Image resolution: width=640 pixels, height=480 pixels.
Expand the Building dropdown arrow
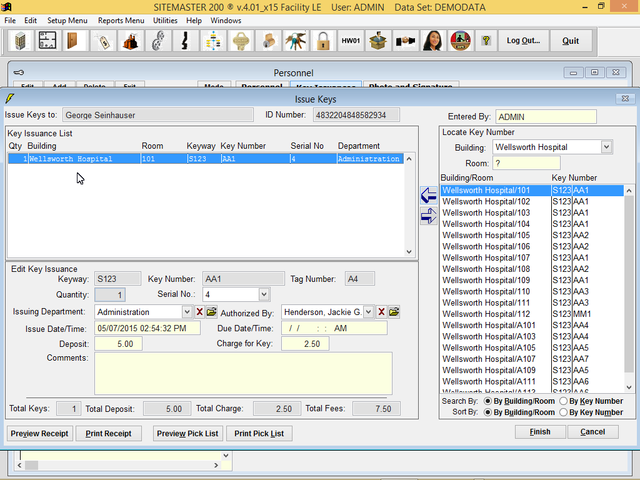click(606, 147)
